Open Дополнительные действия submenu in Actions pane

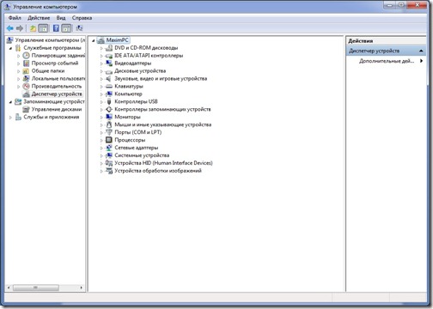387,61
